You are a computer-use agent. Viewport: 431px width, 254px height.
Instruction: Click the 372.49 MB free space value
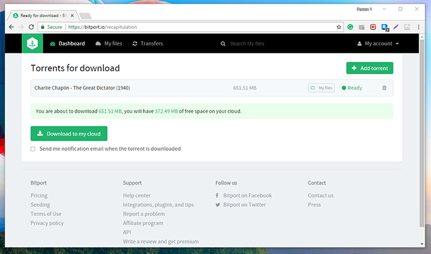pyautogui.click(x=166, y=111)
